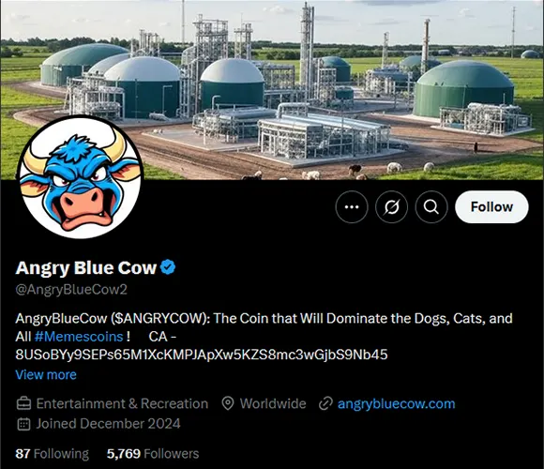Screen dimensions: 544x469
Task: Click the contract address in bio
Action: coord(202,355)
